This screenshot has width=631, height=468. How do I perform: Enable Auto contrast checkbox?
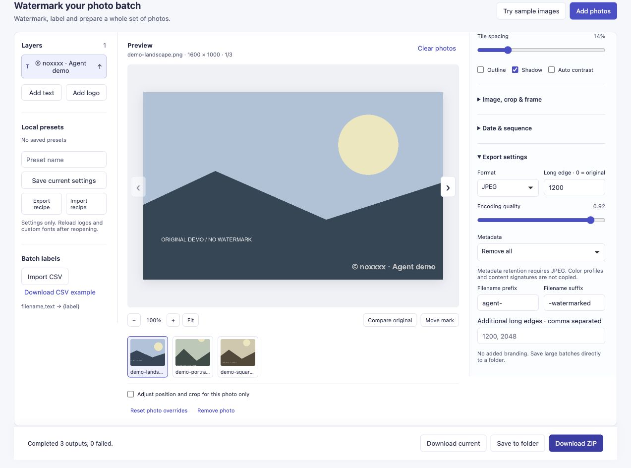click(551, 70)
